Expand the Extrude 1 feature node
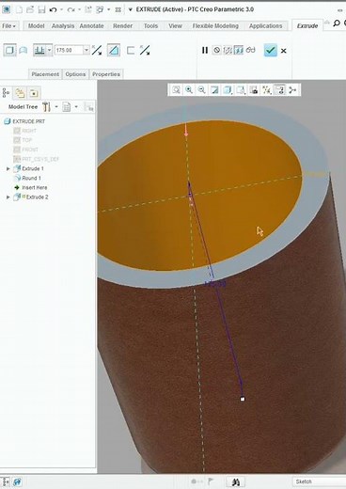 pos(8,168)
